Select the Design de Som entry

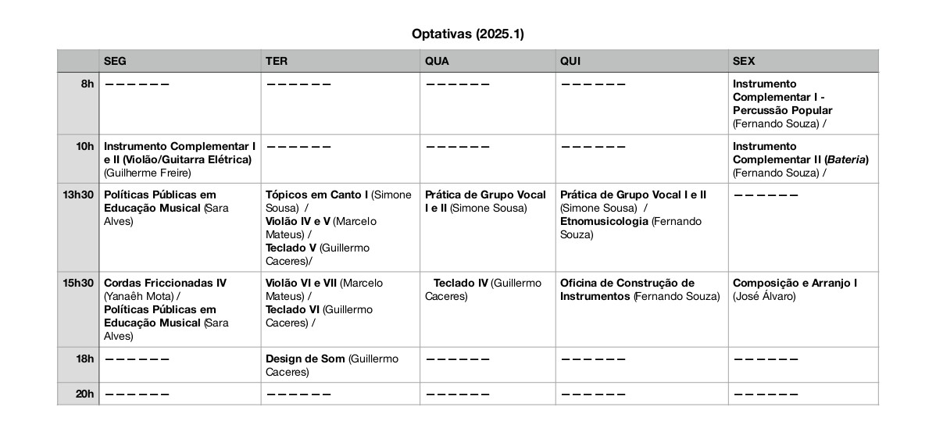[x=305, y=359]
